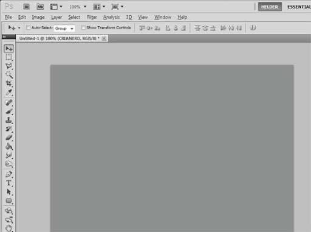This screenshot has height=232, width=311.
Task: Open the Window menu
Action: tap(163, 17)
